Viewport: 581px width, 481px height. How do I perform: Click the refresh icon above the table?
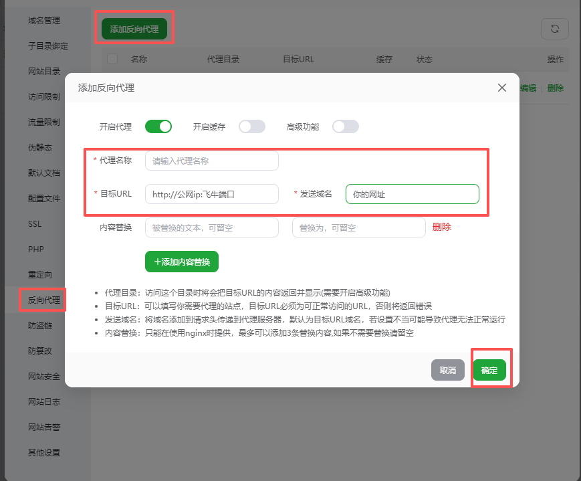click(x=555, y=29)
